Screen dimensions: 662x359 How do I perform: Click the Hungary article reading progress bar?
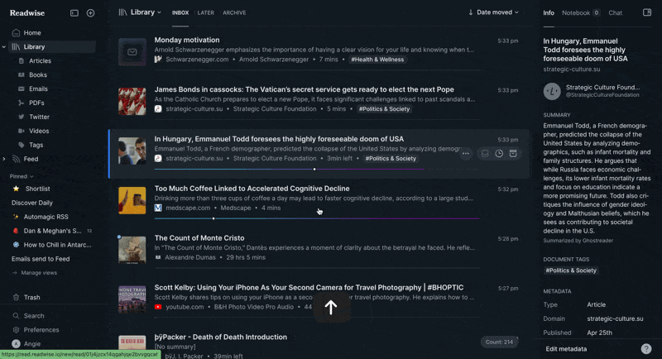[316, 170]
